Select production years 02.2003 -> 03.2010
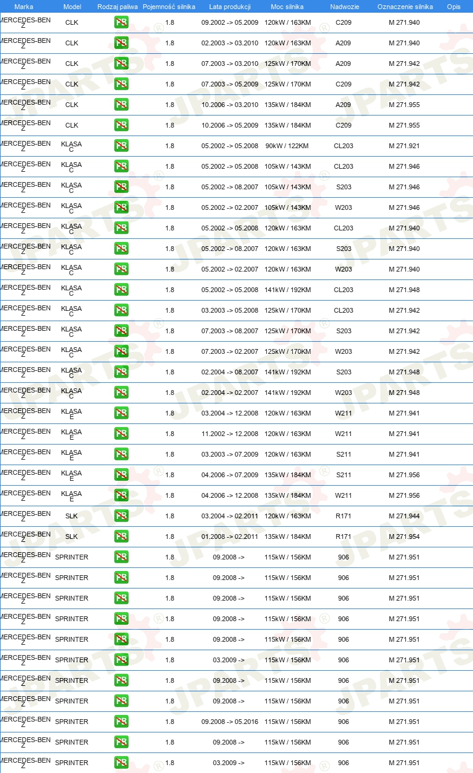Viewport: 473px width, 773px height. point(230,43)
